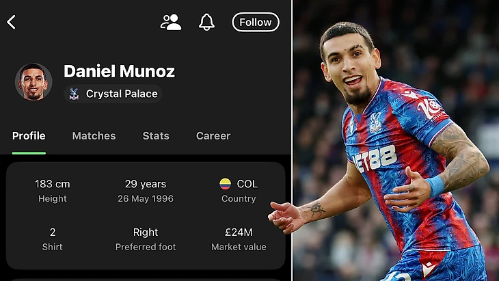499x281 pixels.
Task: Select the Career tab
Action: tap(213, 135)
